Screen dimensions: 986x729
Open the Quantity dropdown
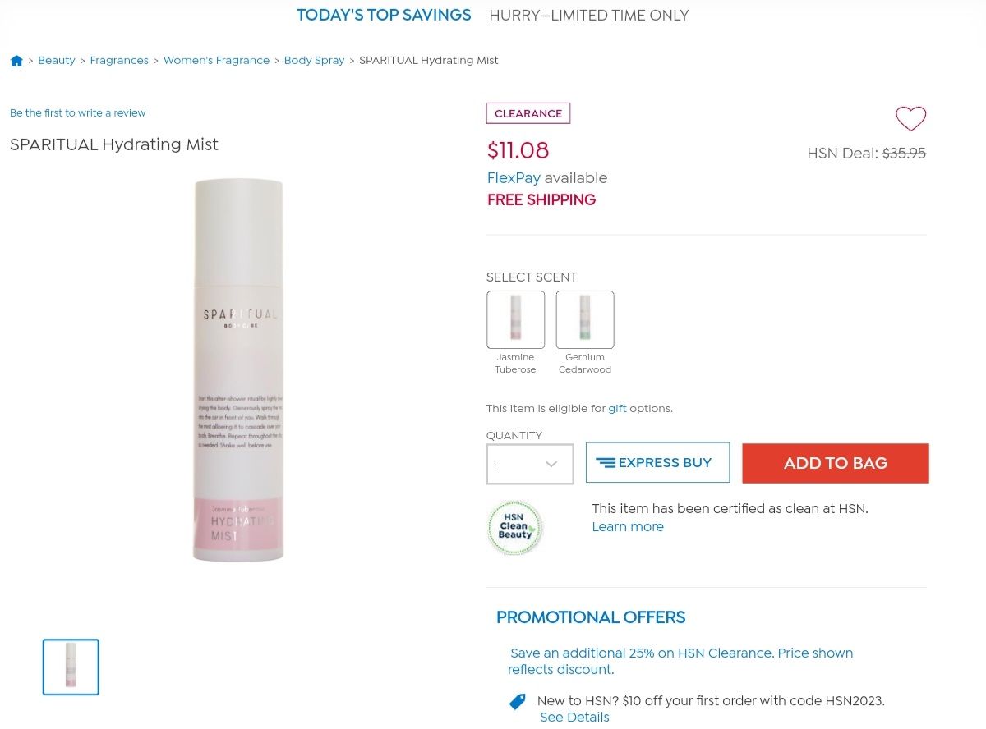(530, 464)
